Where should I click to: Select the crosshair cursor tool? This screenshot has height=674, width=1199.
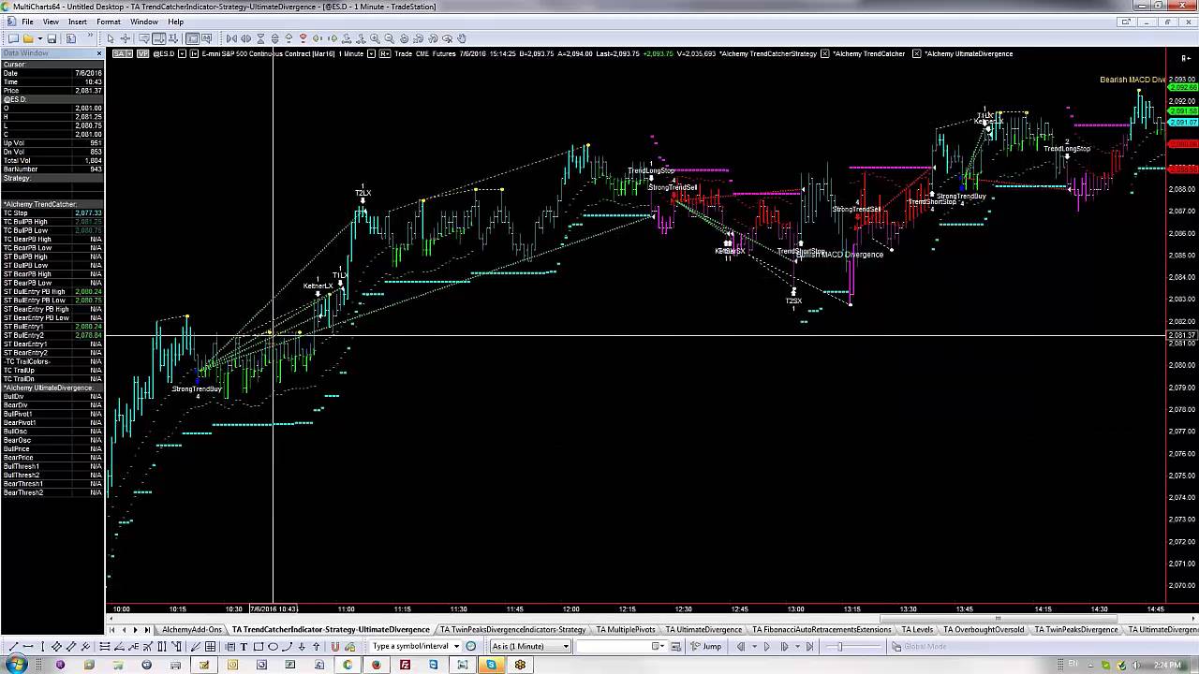coord(125,38)
